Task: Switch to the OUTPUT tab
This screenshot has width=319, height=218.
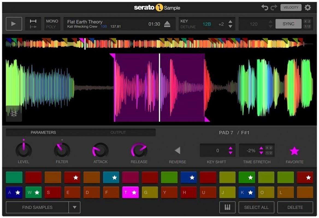Action: point(118,132)
